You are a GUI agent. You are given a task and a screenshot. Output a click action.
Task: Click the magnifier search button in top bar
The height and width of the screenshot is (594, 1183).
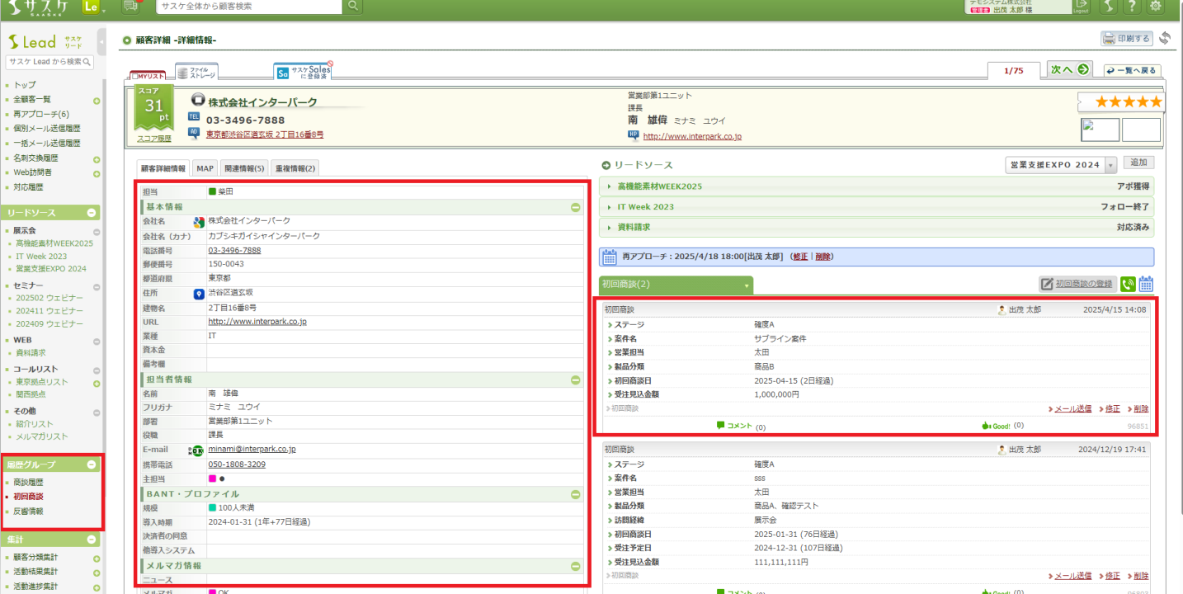coord(352,6)
